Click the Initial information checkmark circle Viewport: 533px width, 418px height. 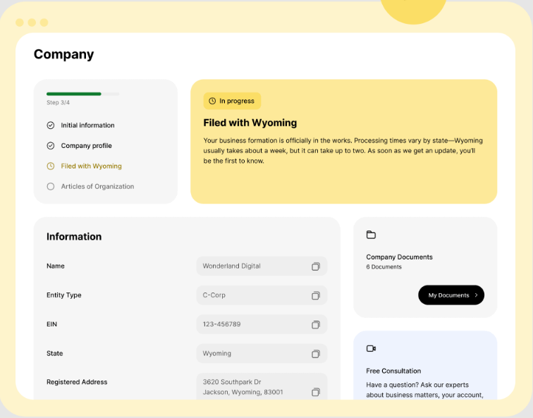51,125
